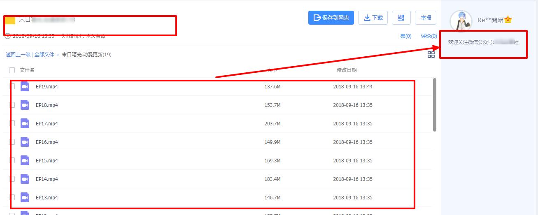This screenshot has height=215, width=538.
Task: Click the size value 137.6M
Action: pyautogui.click(x=272, y=86)
